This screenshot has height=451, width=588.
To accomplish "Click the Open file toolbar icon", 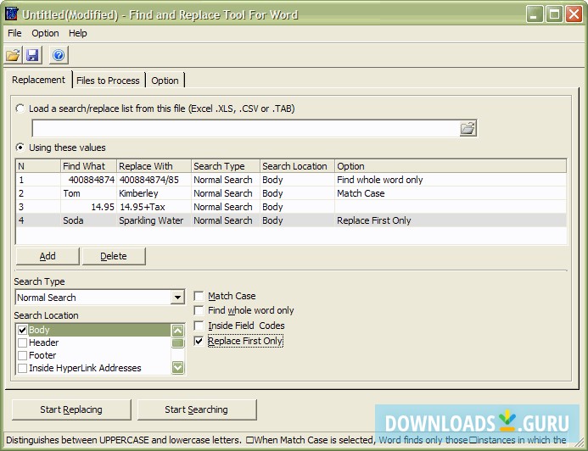I will point(13,55).
